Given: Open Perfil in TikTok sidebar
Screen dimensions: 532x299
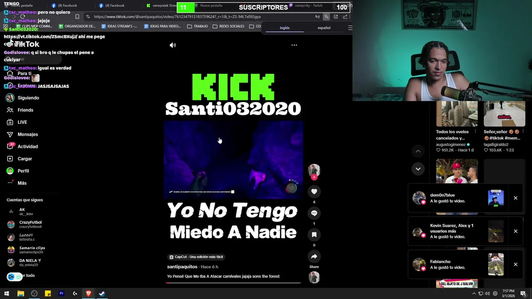Looking at the screenshot, I should 18,171.
